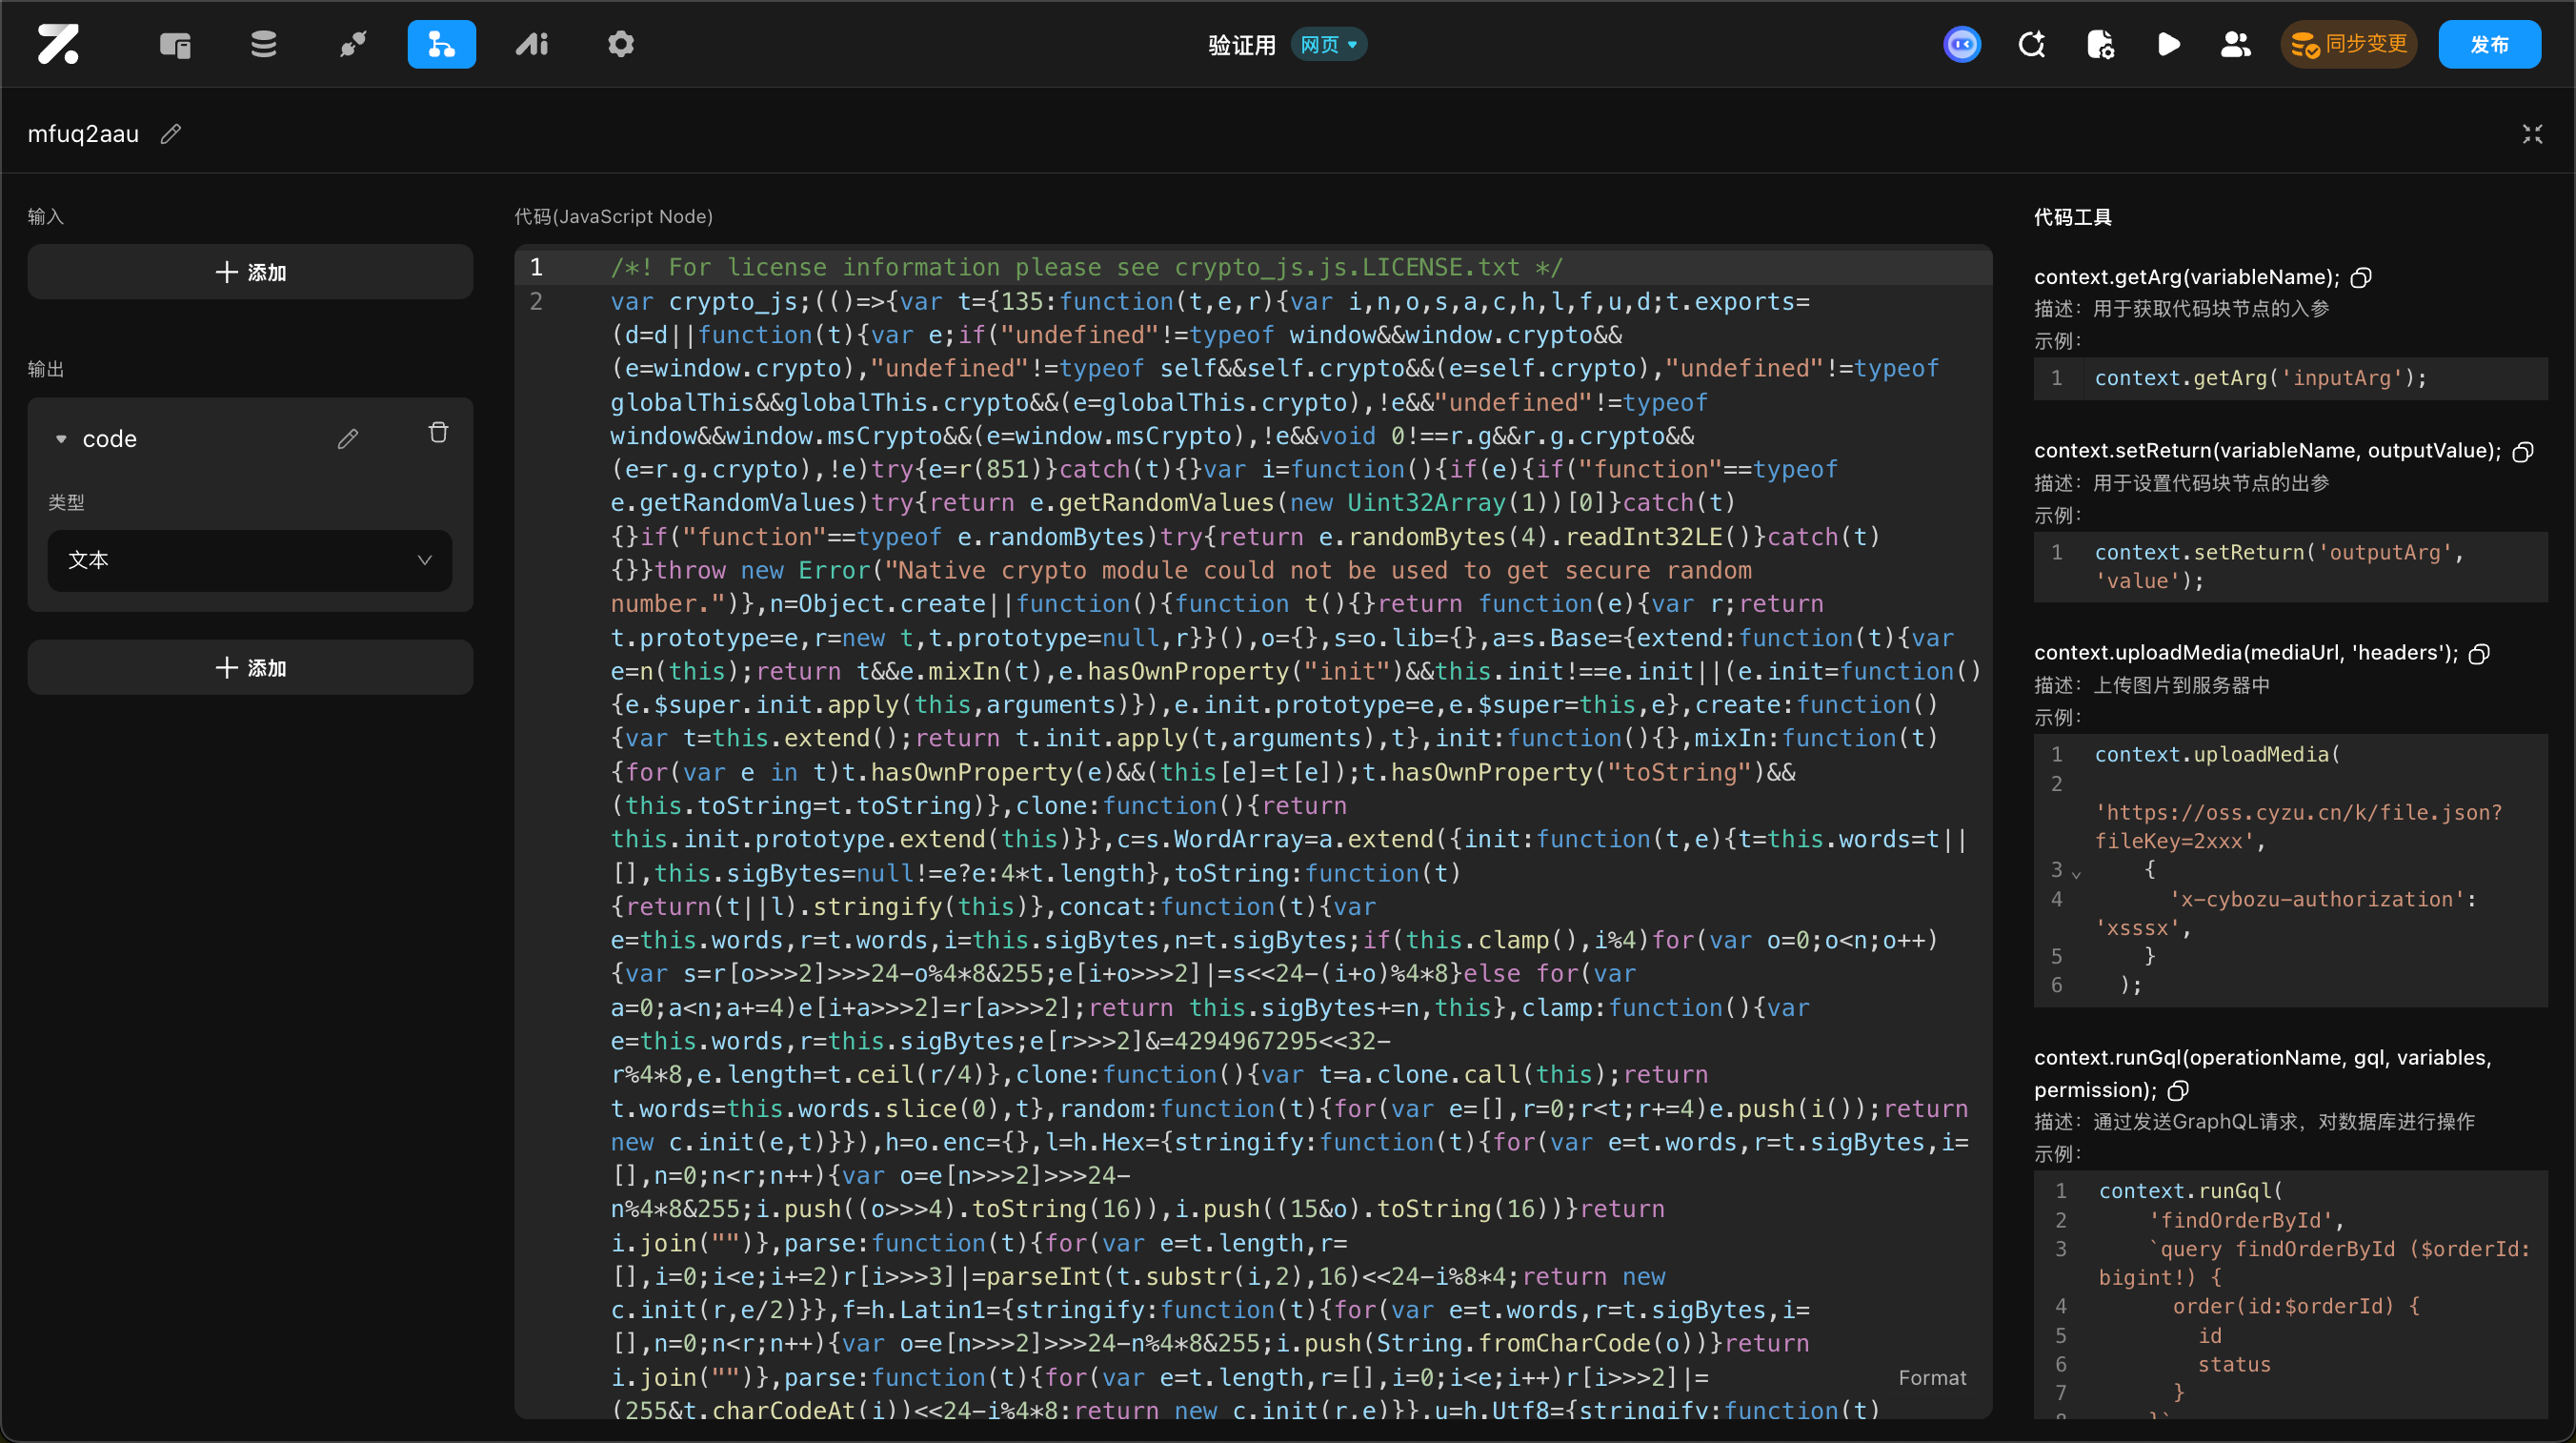Open the 网页 platform dropdown
Viewport: 2576px width, 1443px height.
point(1328,44)
